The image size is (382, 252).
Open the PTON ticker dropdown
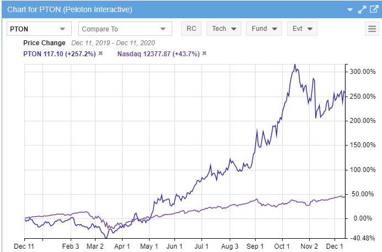[x=39, y=29]
